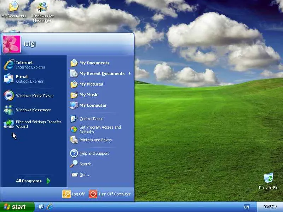Click the Set Program Access and Defaults icon
The image size is (283, 212).
pos(74,129)
